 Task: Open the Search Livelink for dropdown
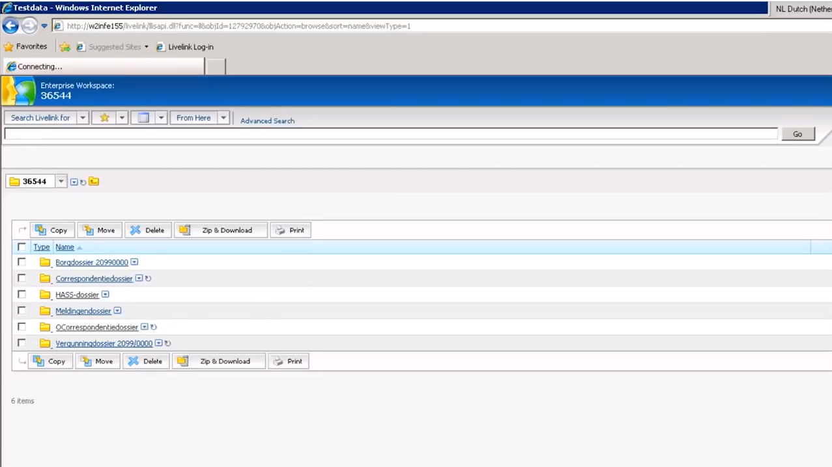pos(82,118)
